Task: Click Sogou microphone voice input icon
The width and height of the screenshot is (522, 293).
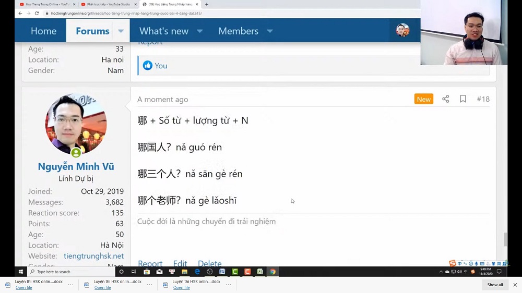Action: click(x=477, y=263)
